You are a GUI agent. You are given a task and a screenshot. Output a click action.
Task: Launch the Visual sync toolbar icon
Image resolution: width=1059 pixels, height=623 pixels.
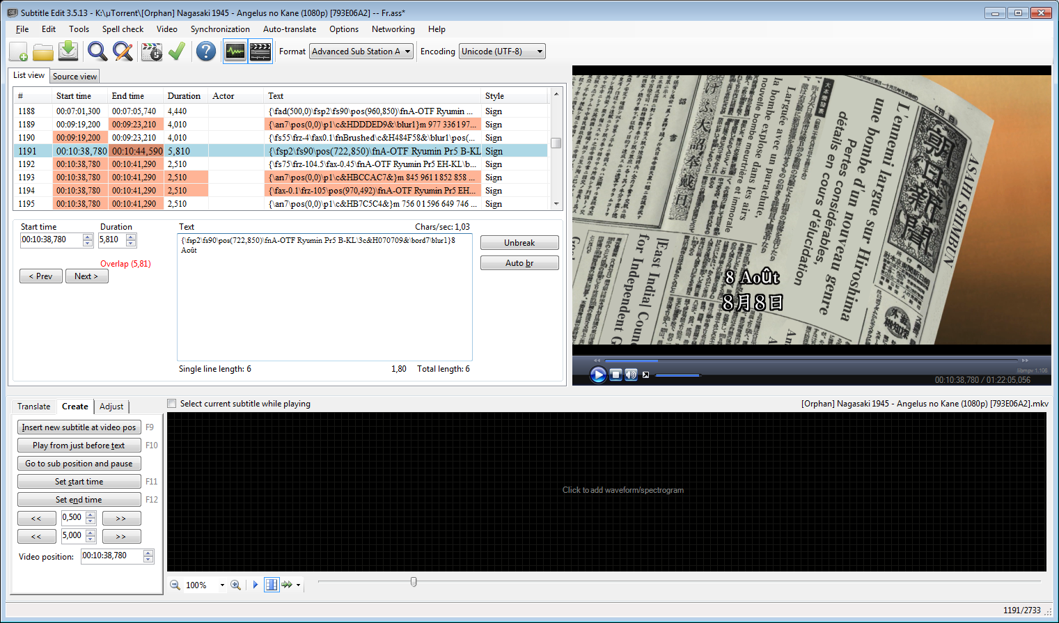point(152,52)
